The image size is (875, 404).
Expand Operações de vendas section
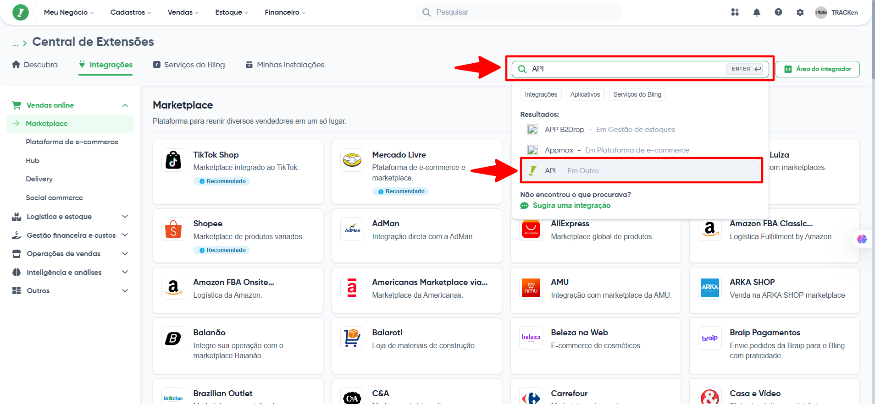pyautogui.click(x=71, y=254)
